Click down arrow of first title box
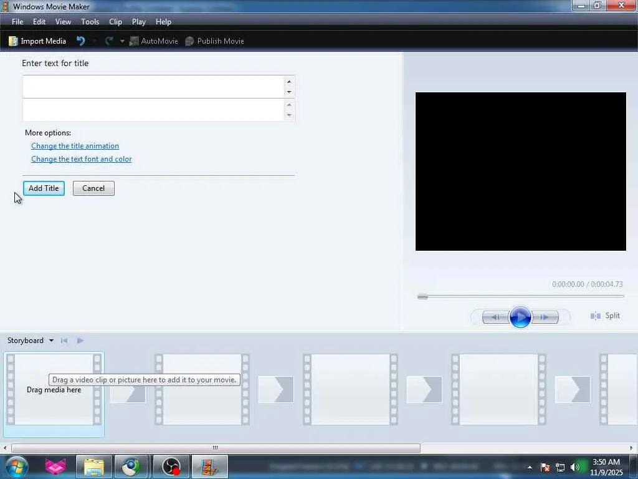The width and height of the screenshot is (638, 479). point(289,92)
